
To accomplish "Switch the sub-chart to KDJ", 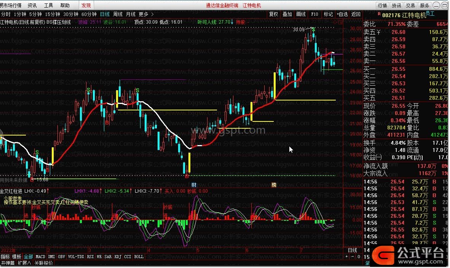I will pyautogui.click(x=118, y=257).
